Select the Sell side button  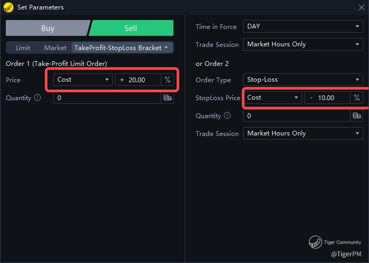[x=131, y=28]
